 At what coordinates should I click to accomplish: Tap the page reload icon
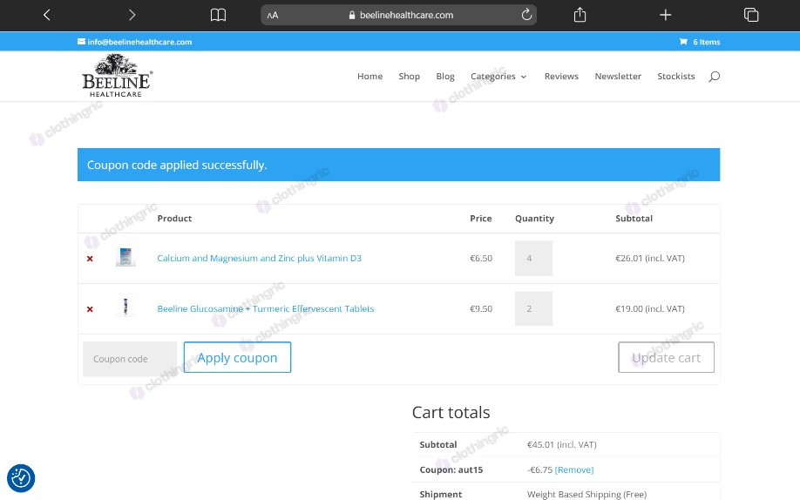click(526, 15)
